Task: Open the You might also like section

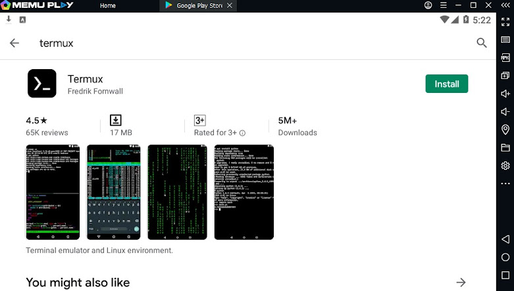Action: click(x=78, y=282)
